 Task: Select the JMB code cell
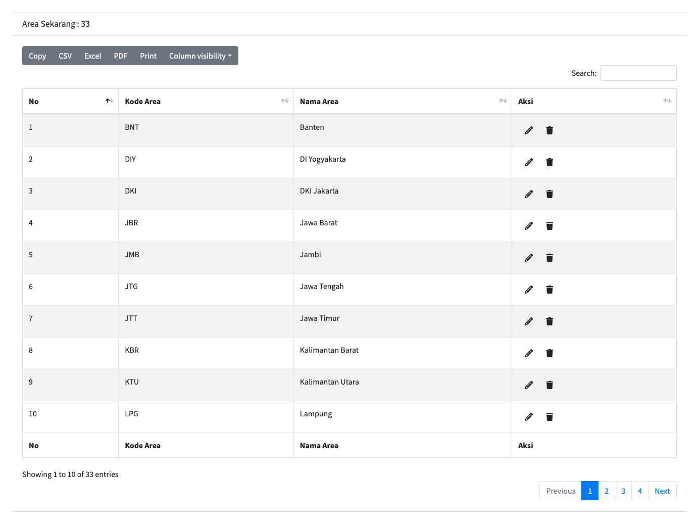pyautogui.click(x=206, y=258)
